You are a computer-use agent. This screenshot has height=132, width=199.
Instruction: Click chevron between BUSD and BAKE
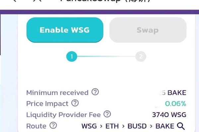pos(151,126)
